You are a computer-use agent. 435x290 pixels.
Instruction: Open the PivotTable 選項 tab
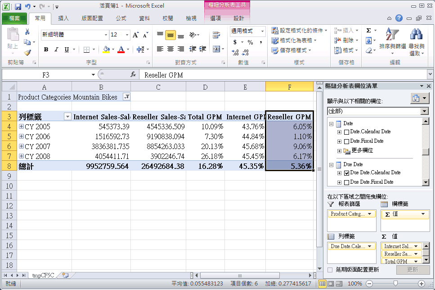click(x=215, y=18)
